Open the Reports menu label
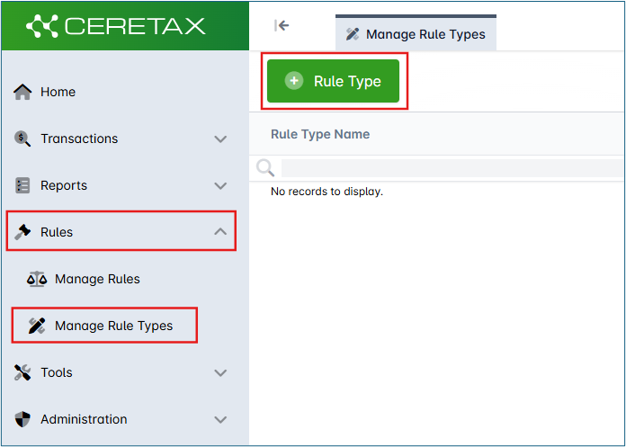Screen dimensions: 626x447 [x=64, y=185]
